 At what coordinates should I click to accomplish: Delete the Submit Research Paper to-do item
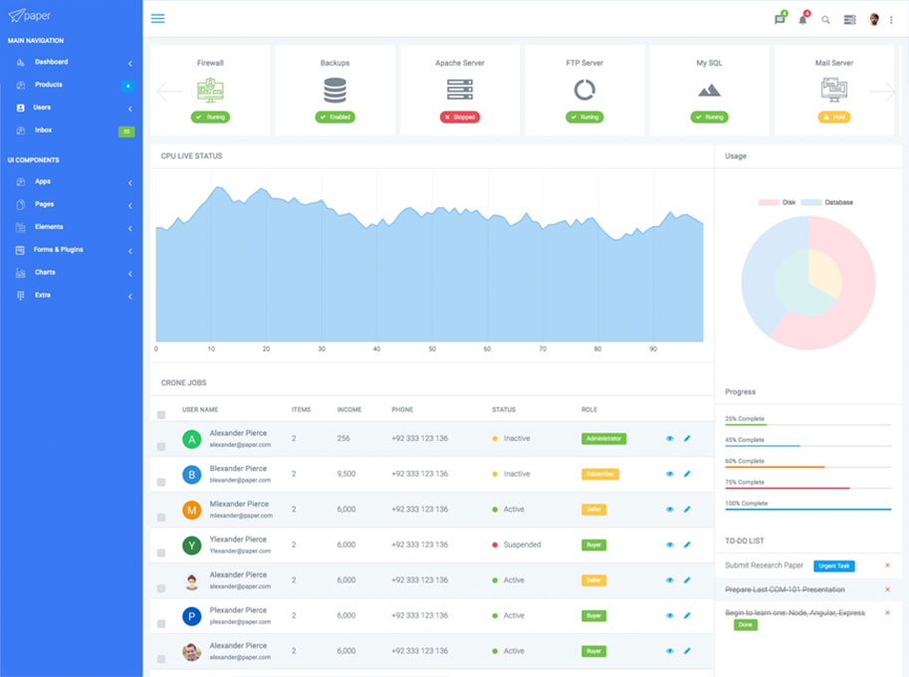click(x=887, y=565)
